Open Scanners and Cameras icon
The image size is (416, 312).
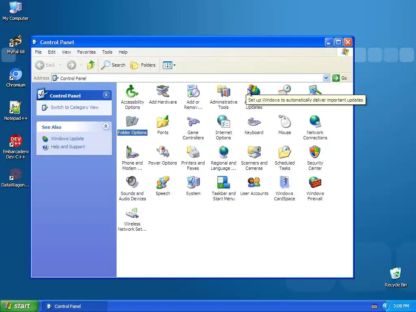coord(254,153)
